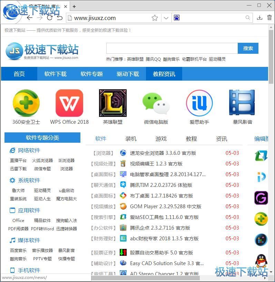Click hot recommendation 酷狗音乐 link
275x282 pixels.
click(171, 59)
